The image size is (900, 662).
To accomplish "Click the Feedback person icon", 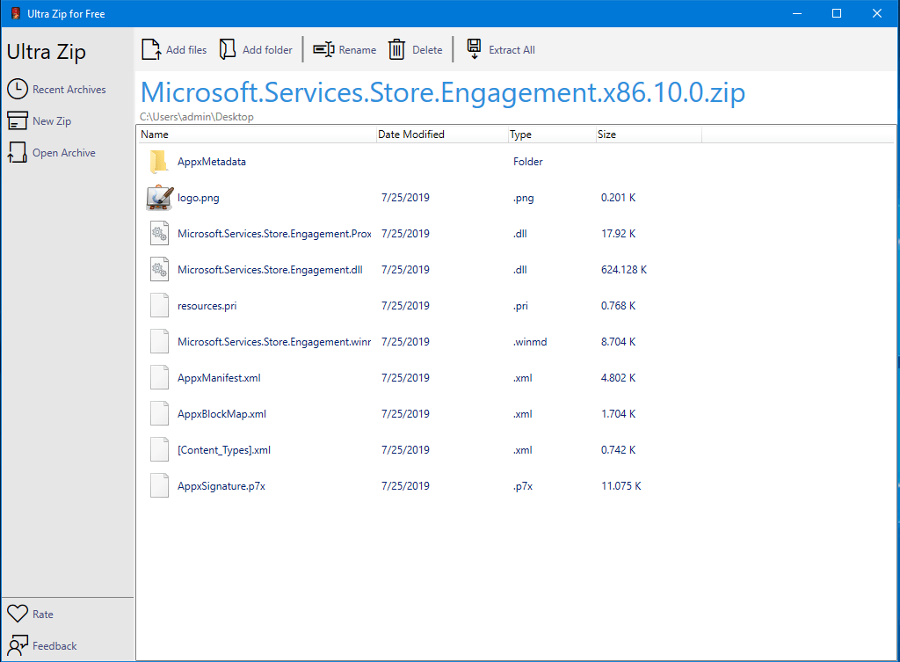I will point(18,645).
